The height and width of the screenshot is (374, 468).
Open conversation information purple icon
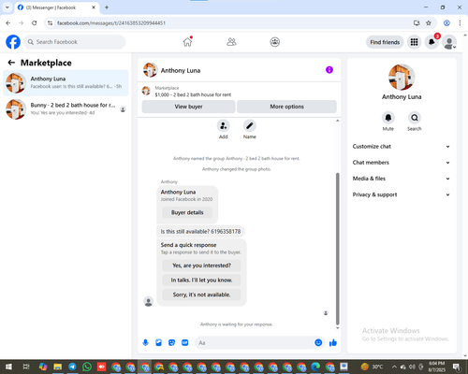(329, 70)
